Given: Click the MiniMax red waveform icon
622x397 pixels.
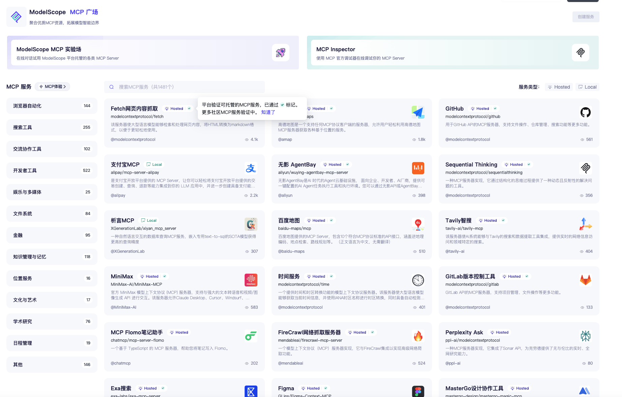Looking at the screenshot, I should (x=251, y=280).
